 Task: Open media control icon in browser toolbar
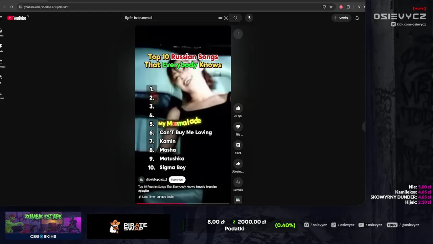[x=359, y=7]
